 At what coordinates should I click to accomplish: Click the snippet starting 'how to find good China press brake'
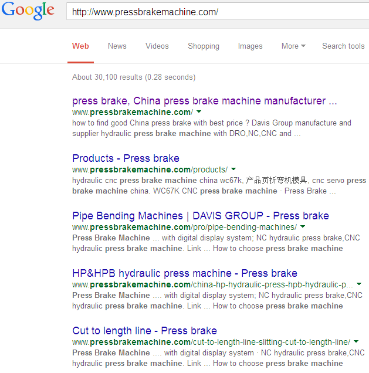[212, 128]
